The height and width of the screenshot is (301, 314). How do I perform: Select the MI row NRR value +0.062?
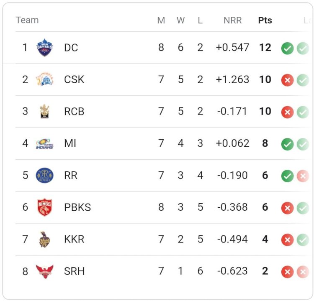(x=232, y=143)
